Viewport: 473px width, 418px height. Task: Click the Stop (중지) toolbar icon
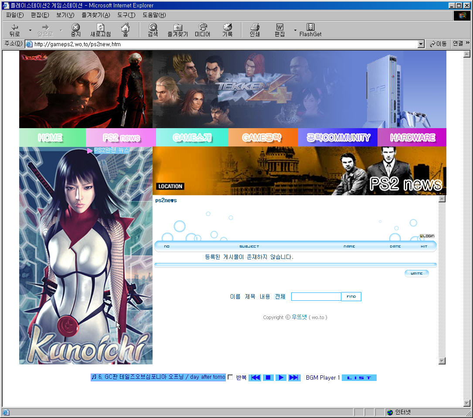[76, 30]
